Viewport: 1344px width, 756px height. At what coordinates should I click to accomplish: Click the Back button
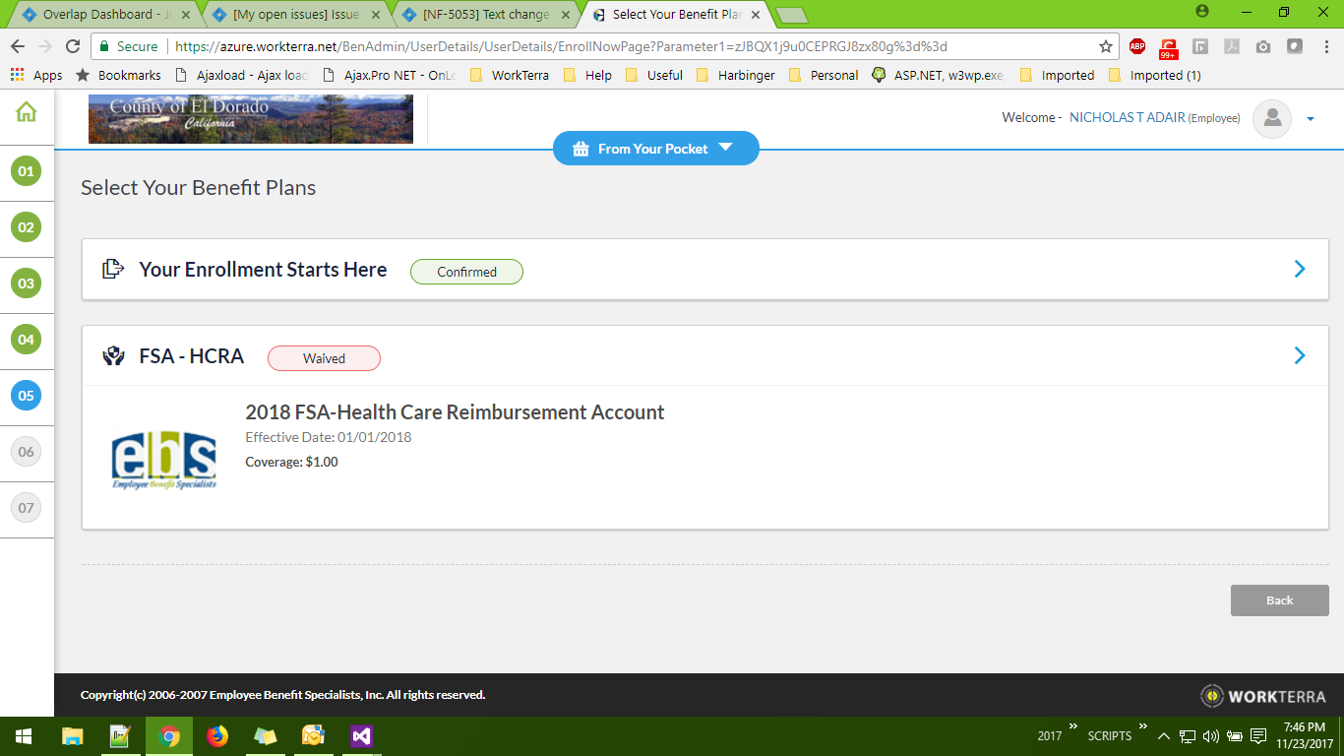pos(1279,600)
